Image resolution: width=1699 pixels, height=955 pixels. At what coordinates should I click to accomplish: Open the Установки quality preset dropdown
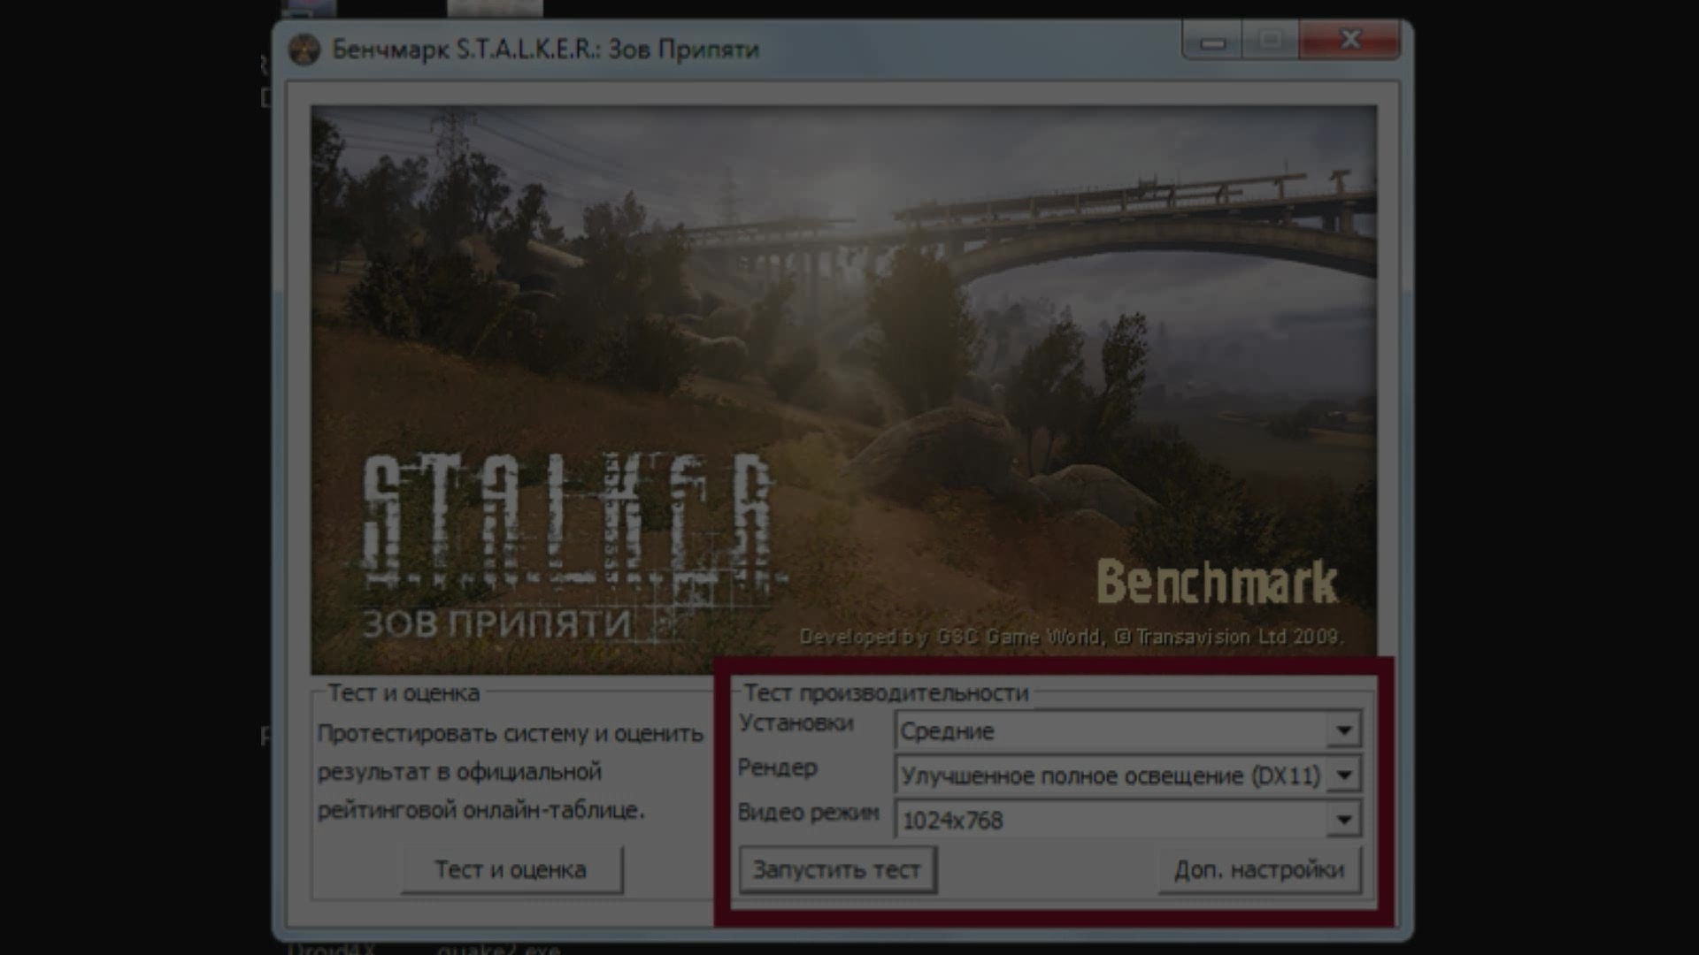coord(1128,730)
